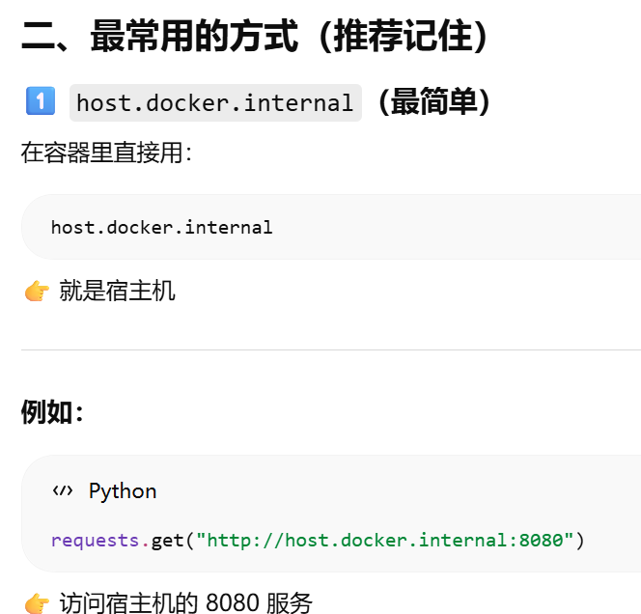Click the get method in Python code
The image size is (641, 614).
168,541
